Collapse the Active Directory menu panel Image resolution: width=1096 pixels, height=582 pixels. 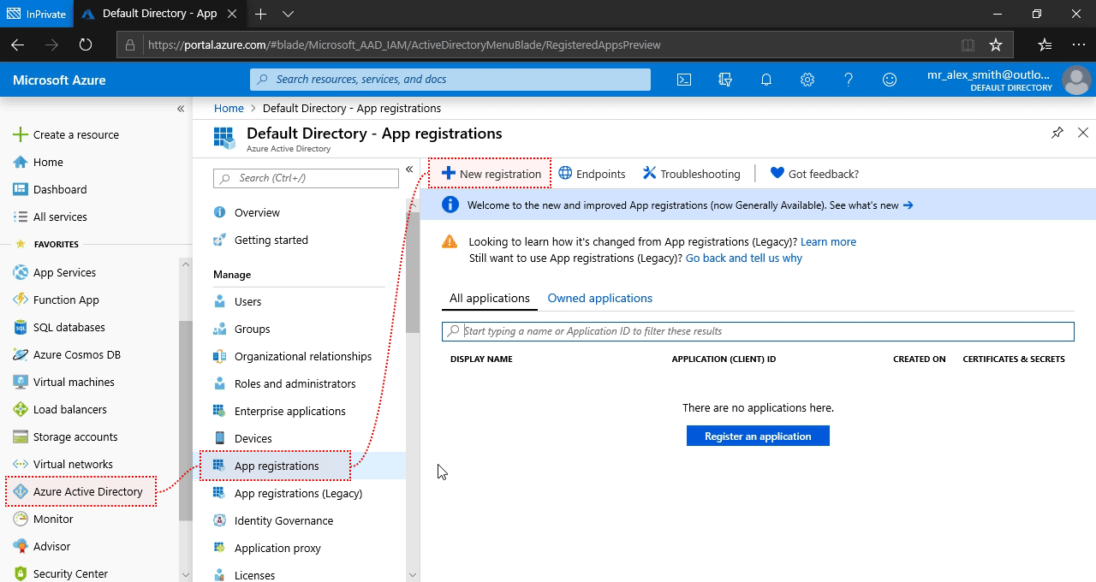409,169
